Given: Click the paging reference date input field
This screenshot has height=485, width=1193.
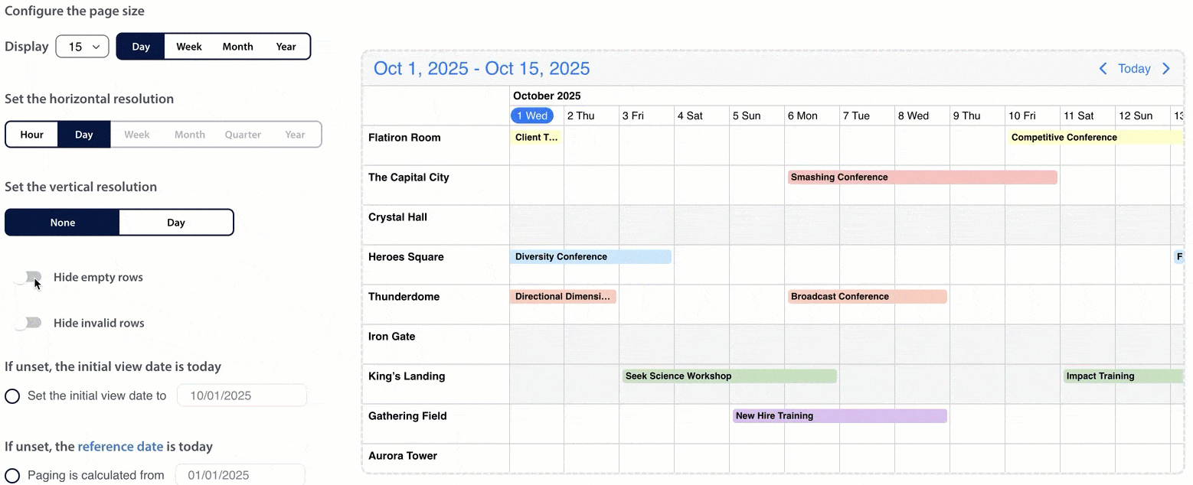Looking at the screenshot, I should [x=240, y=476].
